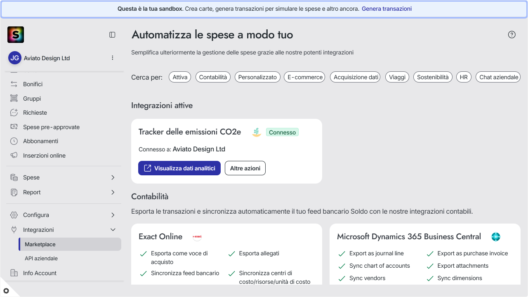Select API aziendale under Integrazioni
This screenshot has width=528, height=297.
[x=41, y=258]
